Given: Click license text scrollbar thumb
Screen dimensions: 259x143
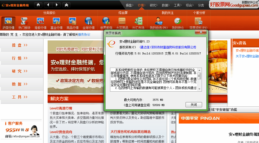Looking at the screenshot, I should 199,76.
